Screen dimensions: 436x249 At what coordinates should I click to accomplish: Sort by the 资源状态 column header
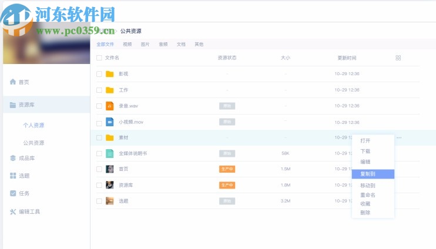point(227,58)
